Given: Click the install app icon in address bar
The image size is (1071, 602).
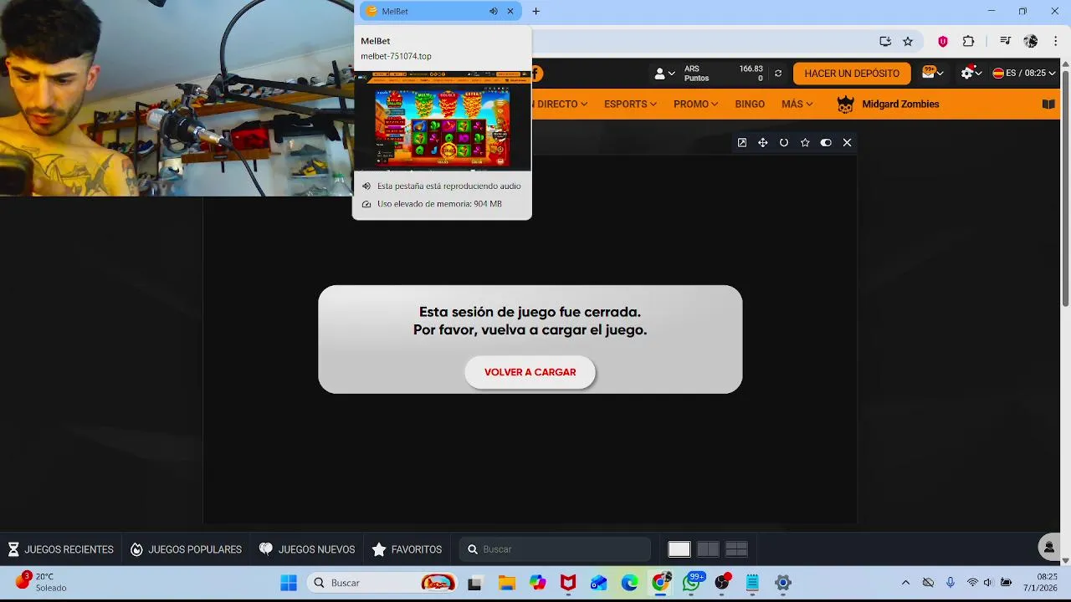Looking at the screenshot, I should click(x=885, y=41).
